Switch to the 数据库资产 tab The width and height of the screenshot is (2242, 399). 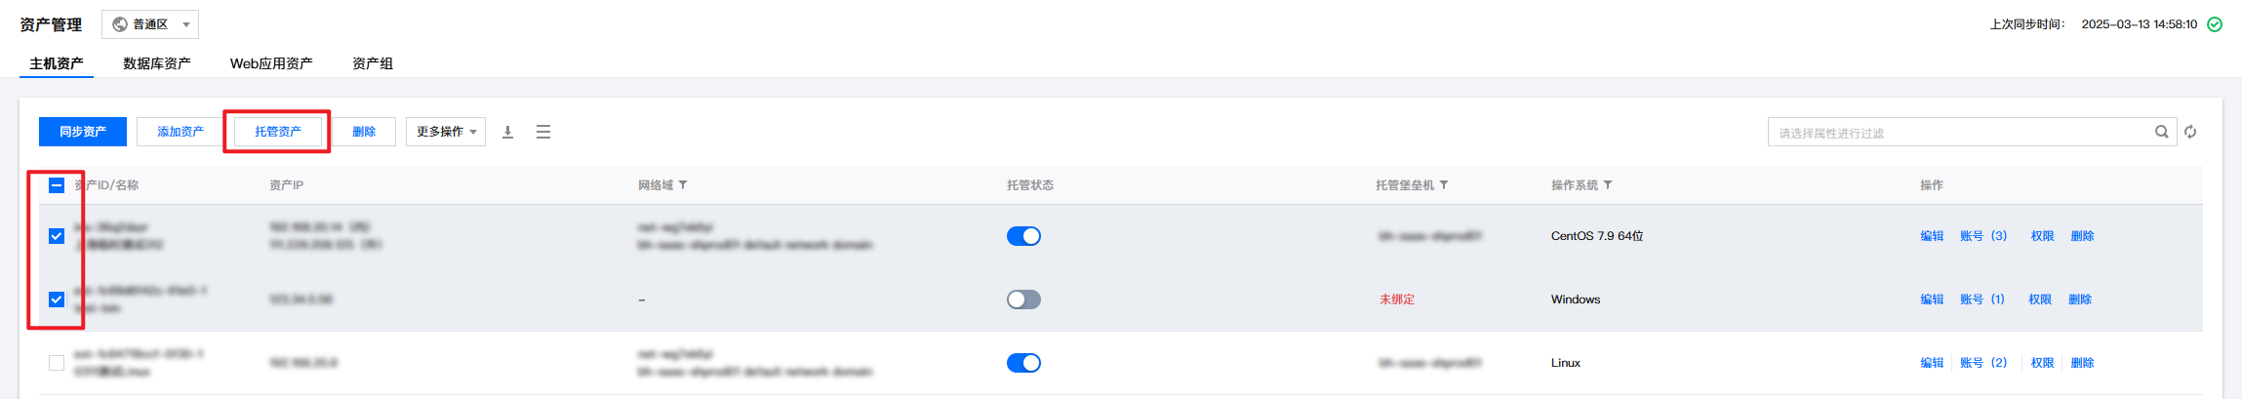coord(156,63)
